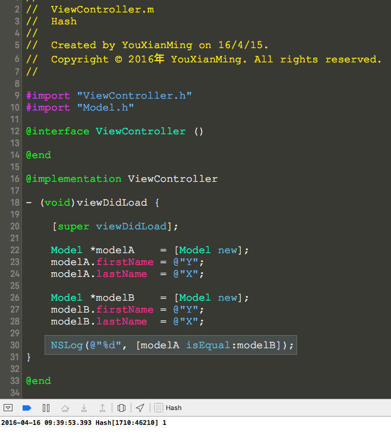Click the @implementation ViewController line
391x435 pixels.
122,179
